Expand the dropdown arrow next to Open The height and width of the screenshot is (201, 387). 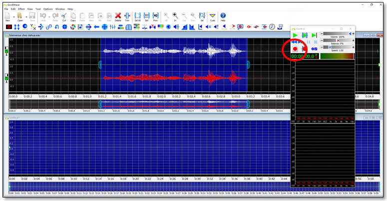click(x=26, y=17)
